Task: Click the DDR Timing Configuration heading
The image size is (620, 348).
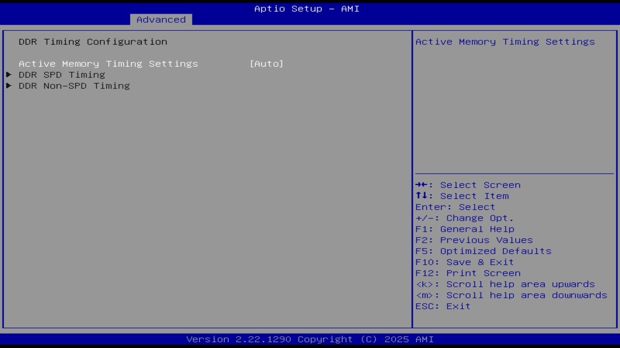Action: pyautogui.click(x=93, y=42)
